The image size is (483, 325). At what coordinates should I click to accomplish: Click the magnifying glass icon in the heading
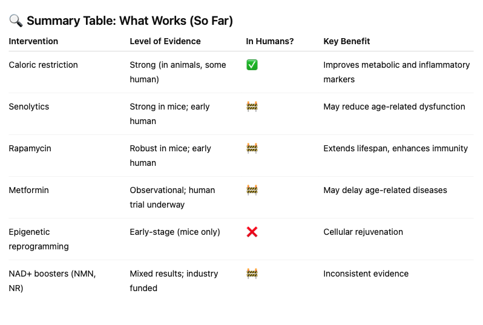pyautogui.click(x=16, y=21)
